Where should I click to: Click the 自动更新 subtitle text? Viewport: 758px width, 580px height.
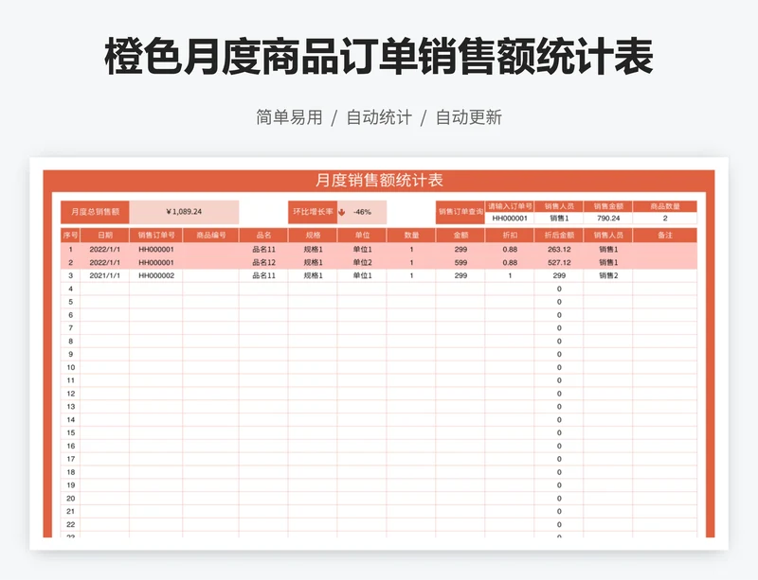tap(469, 117)
